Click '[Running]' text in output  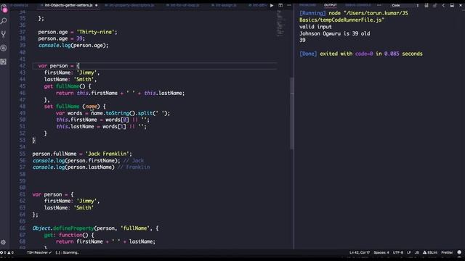click(x=312, y=13)
